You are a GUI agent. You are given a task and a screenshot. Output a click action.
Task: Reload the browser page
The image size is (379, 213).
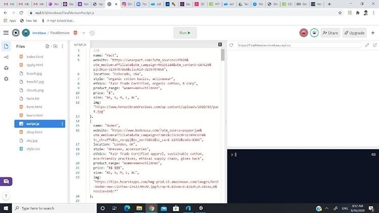point(21,13)
